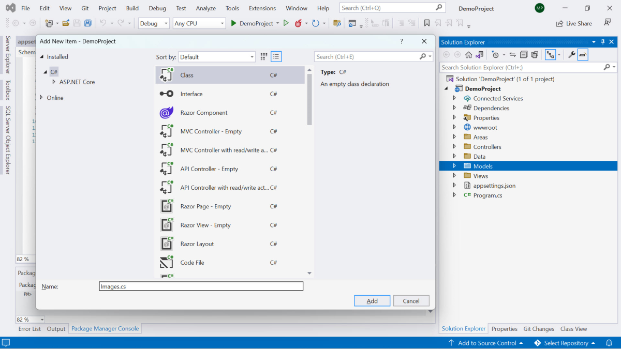Screen dimensions: 621x349
Task: Collapse the Installed templates node
Action: pyautogui.click(x=42, y=57)
